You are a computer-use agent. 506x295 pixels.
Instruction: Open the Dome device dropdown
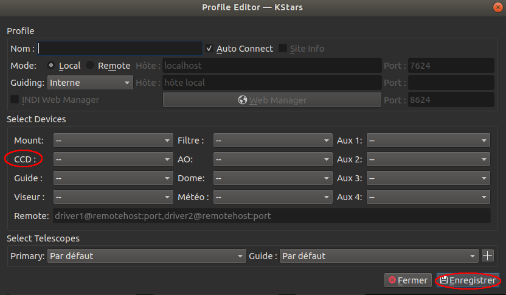[272, 179]
